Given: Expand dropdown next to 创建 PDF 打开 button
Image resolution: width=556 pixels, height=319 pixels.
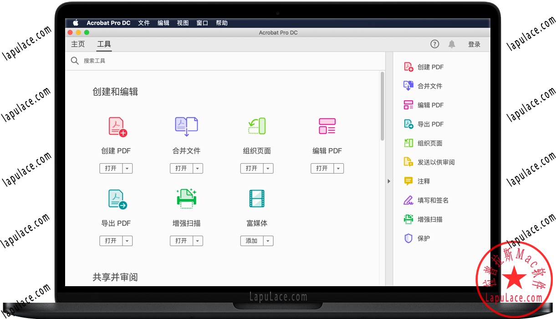Looking at the screenshot, I should click(x=128, y=168).
